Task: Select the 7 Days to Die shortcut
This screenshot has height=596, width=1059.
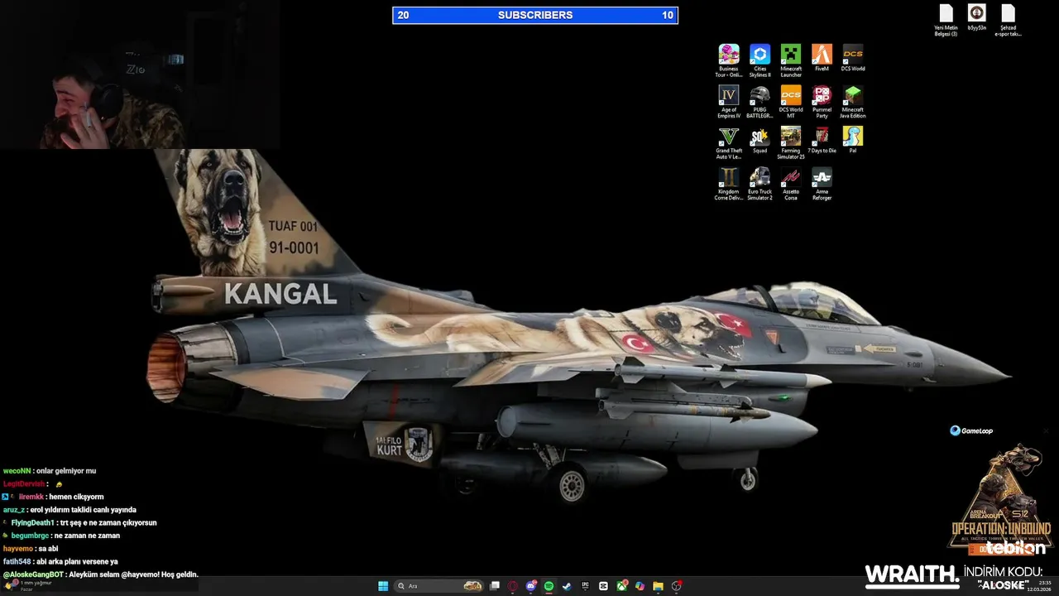Action: [822, 140]
